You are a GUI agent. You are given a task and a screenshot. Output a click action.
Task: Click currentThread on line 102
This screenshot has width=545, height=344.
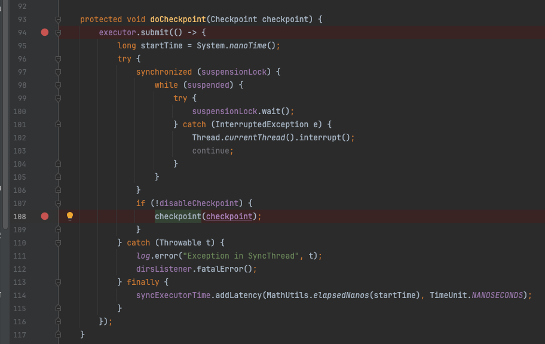tap(255, 137)
